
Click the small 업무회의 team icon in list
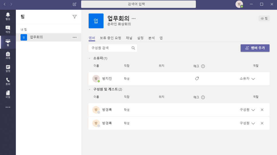point(24,37)
